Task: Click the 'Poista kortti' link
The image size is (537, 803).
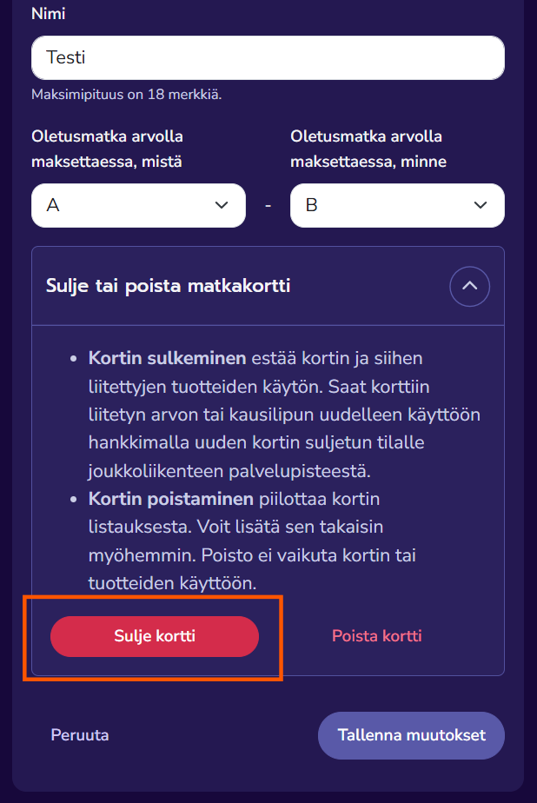Action: (376, 636)
